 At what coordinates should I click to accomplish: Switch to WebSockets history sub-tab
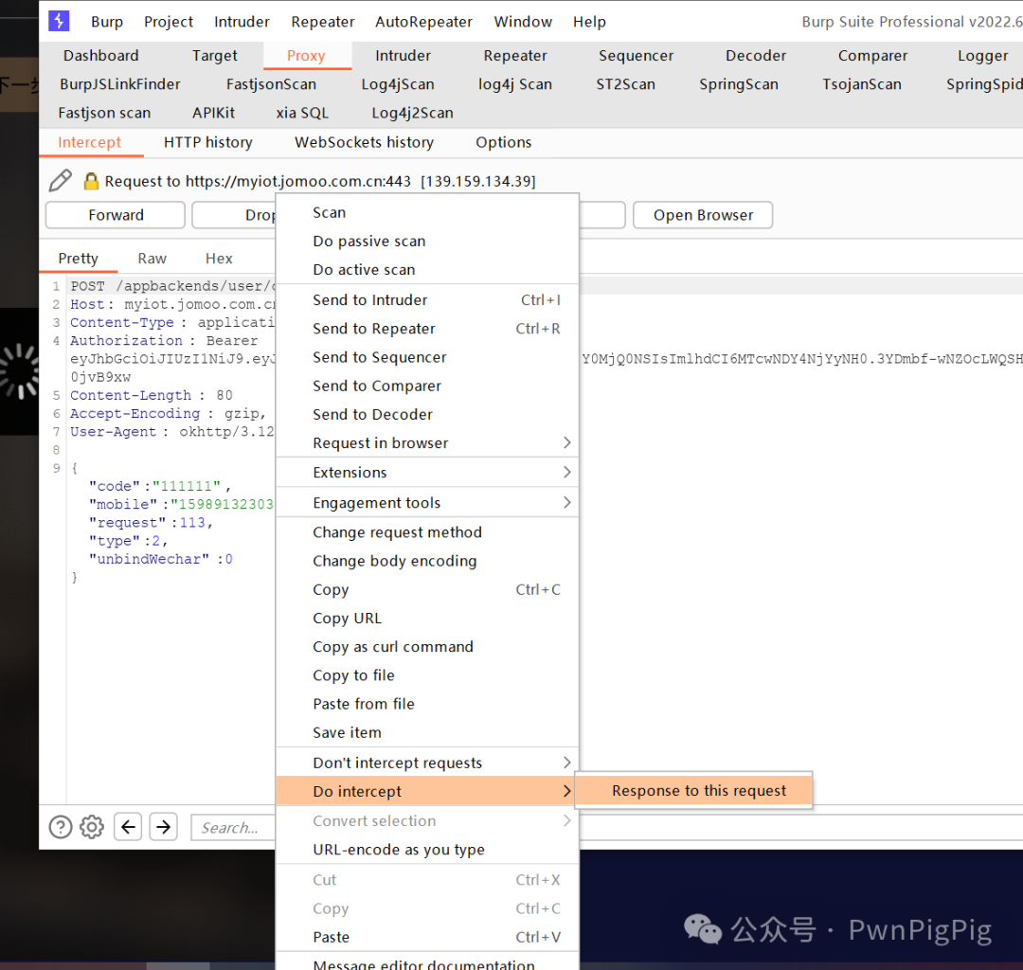tap(364, 142)
